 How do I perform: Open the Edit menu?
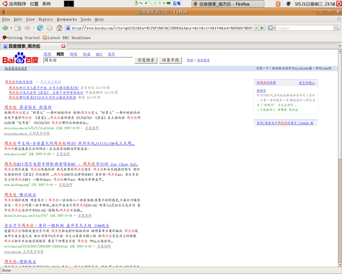click(x=18, y=19)
